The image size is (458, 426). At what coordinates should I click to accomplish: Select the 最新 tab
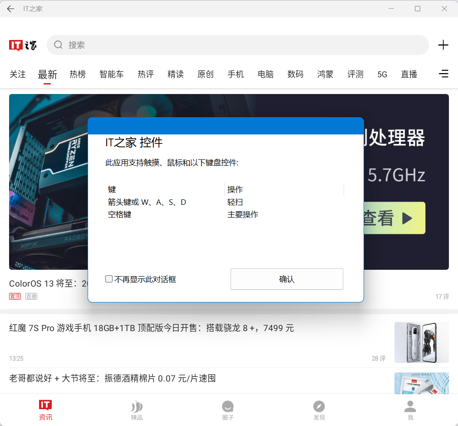[47, 74]
